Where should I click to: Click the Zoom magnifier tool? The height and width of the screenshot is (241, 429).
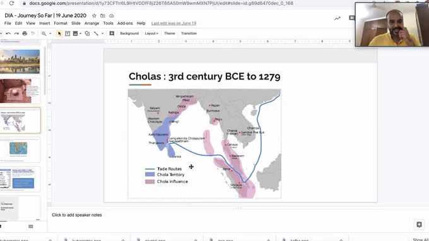[x=44, y=33]
